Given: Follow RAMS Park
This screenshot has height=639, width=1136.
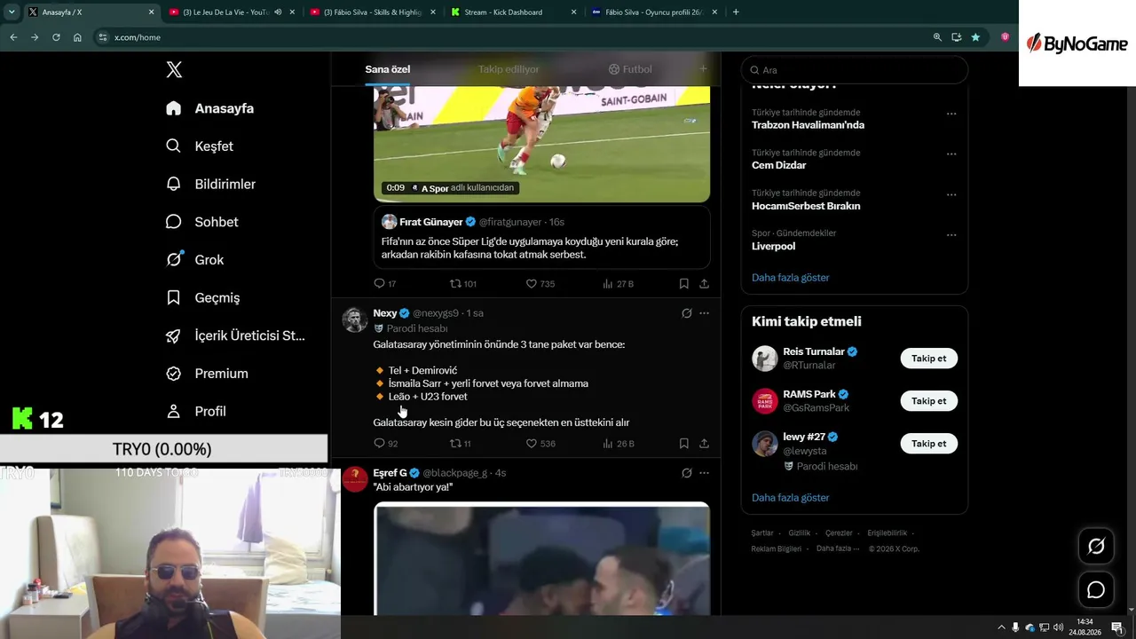Looking at the screenshot, I should coord(928,401).
